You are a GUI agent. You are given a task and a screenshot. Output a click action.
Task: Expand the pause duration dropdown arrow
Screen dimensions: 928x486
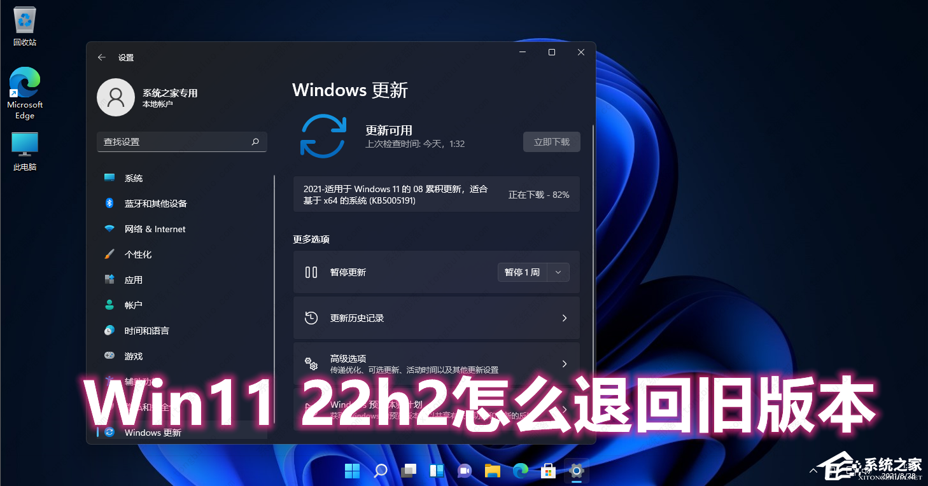point(558,272)
